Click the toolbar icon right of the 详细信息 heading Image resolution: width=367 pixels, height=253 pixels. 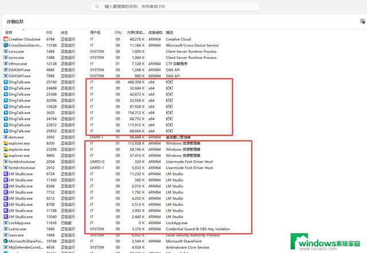pos(362,22)
